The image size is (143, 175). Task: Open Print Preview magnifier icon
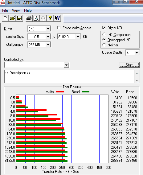pos(36,18)
